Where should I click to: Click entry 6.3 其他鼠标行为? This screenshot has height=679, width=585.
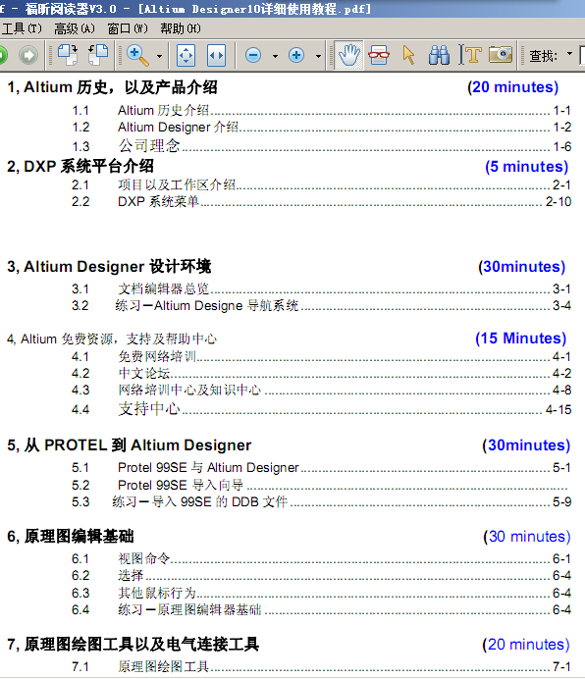321,593
